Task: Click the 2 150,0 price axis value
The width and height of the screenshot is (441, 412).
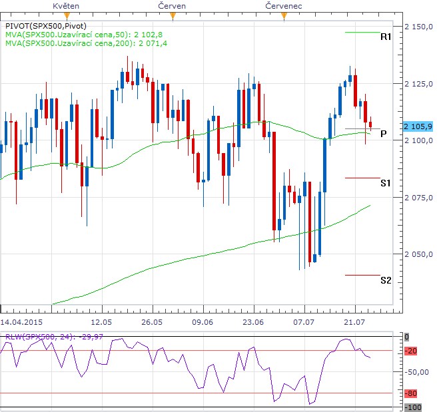Action: click(418, 27)
